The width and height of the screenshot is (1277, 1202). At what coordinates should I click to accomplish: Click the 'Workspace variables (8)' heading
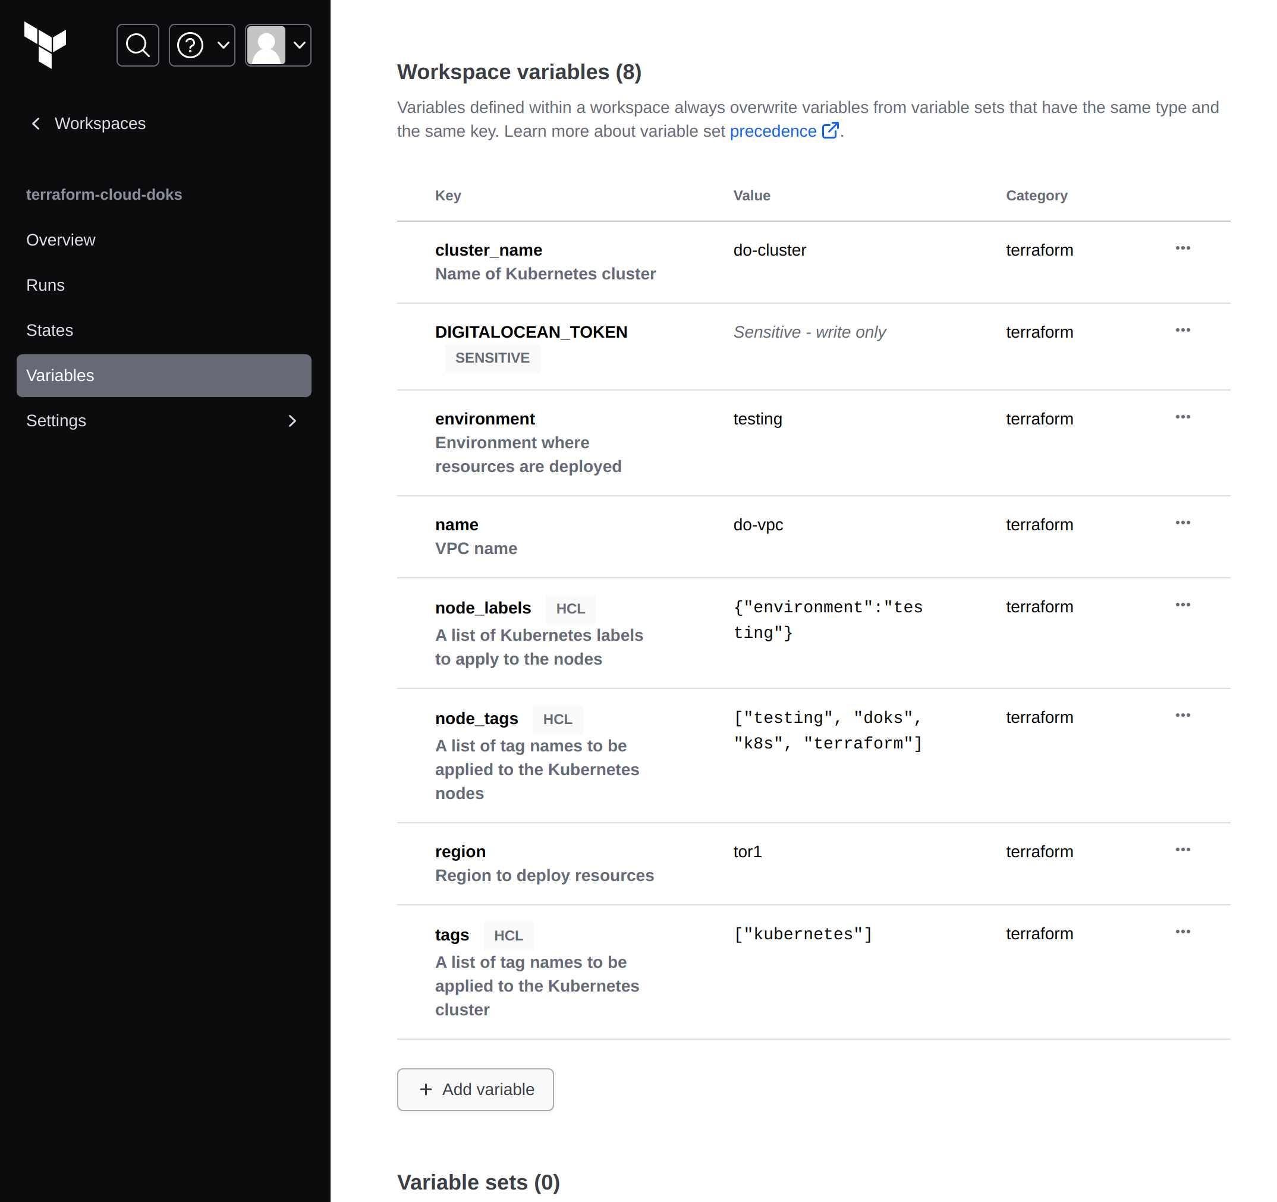coord(519,72)
